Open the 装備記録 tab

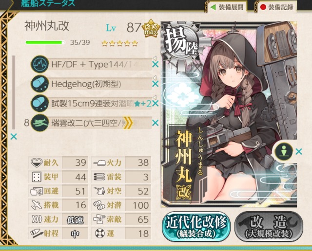coord(276,7)
